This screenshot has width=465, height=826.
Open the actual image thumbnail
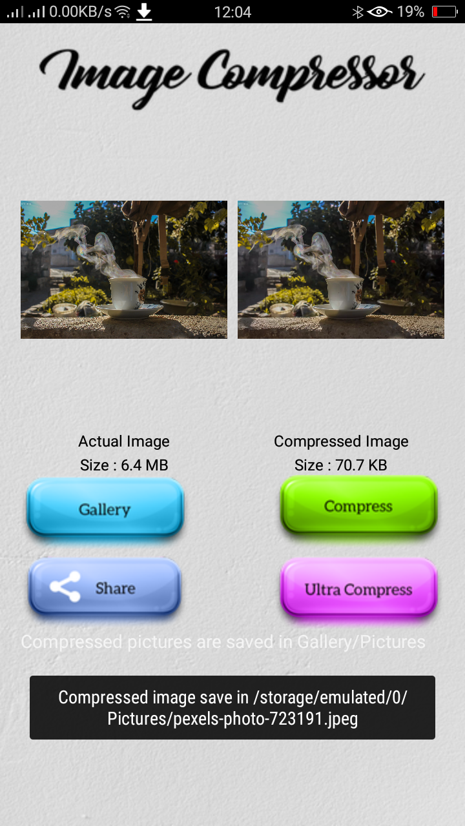pyautogui.click(x=124, y=270)
